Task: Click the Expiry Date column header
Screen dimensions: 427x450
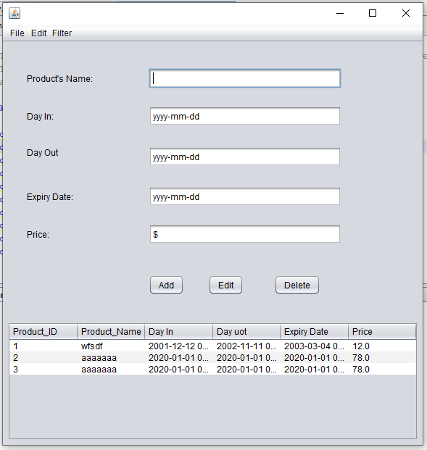Action: pyautogui.click(x=314, y=332)
